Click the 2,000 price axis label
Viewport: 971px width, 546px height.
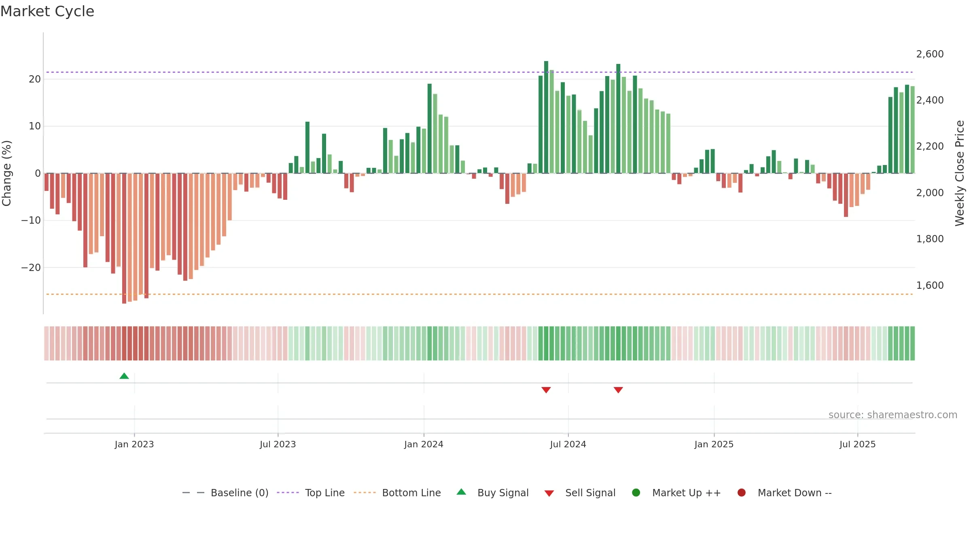coord(930,193)
